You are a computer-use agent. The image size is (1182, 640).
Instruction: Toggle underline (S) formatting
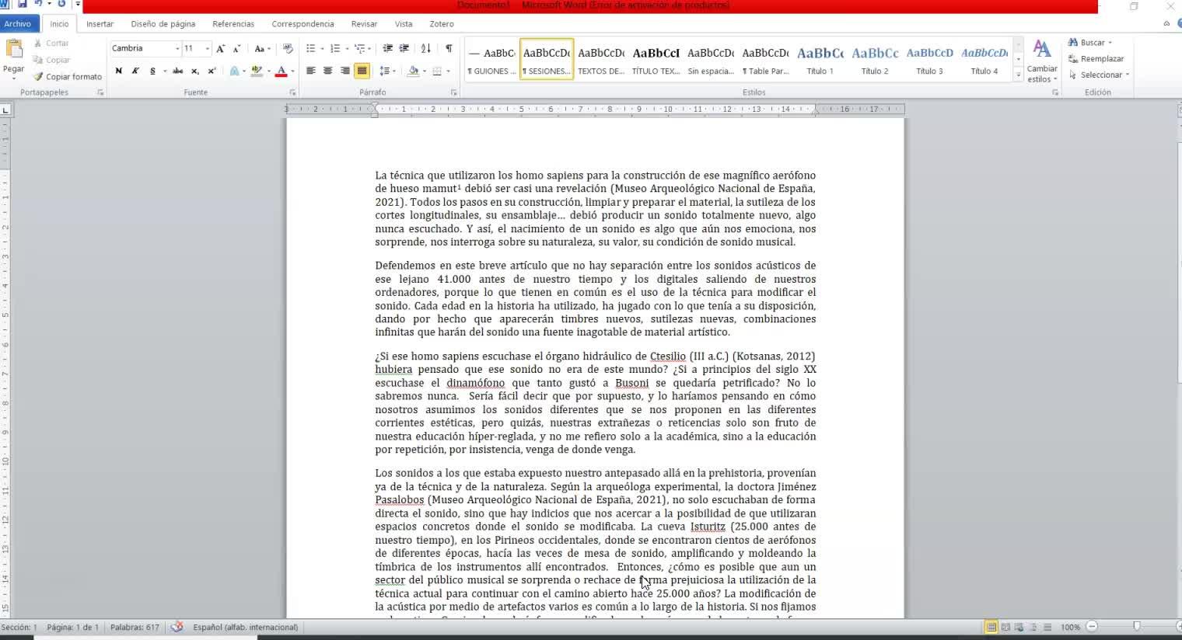click(x=152, y=71)
